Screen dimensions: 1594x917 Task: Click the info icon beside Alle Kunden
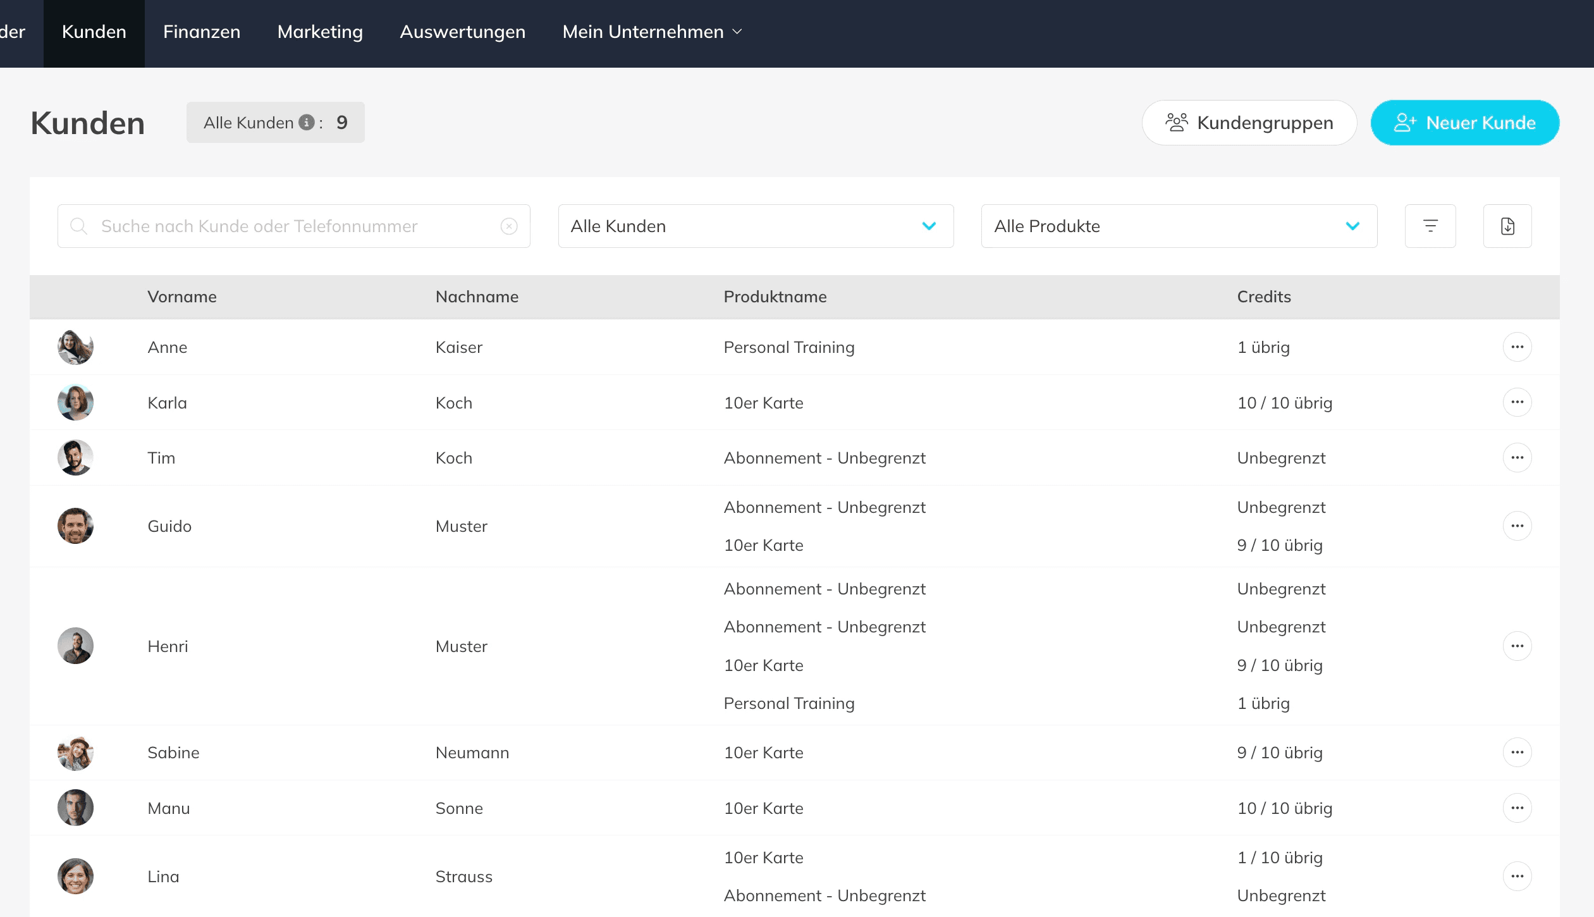point(307,123)
